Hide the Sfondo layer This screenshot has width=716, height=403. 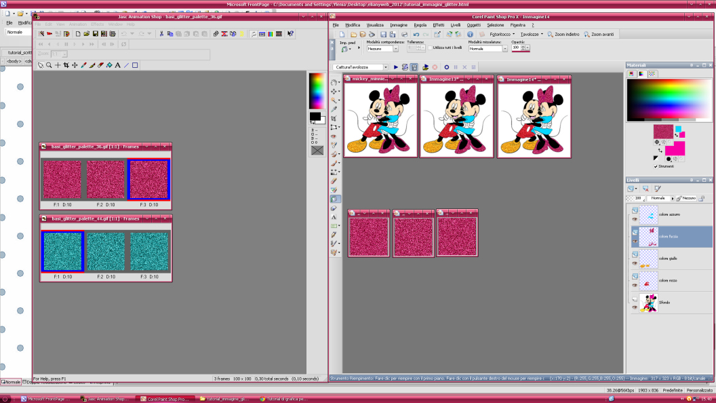(635, 307)
